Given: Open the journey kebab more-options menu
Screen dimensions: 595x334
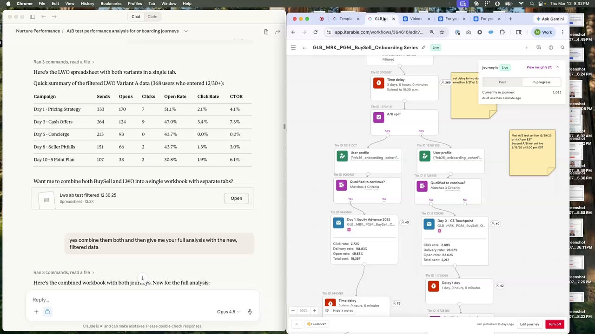Looking at the screenshot, I should click(x=527, y=47).
